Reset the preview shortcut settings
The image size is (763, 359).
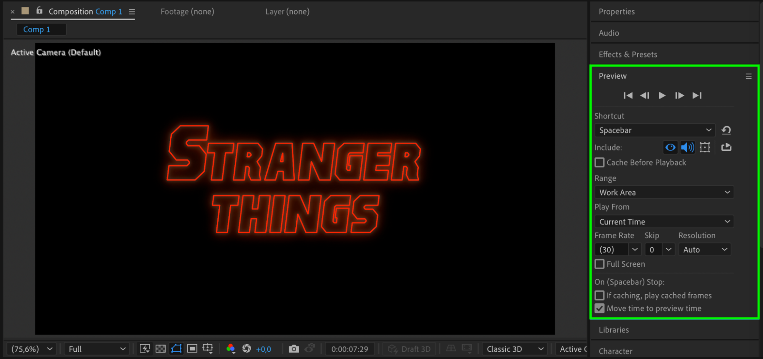click(726, 131)
